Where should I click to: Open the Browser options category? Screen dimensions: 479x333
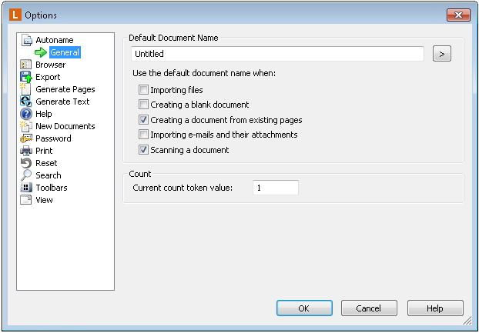coord(50,65)
